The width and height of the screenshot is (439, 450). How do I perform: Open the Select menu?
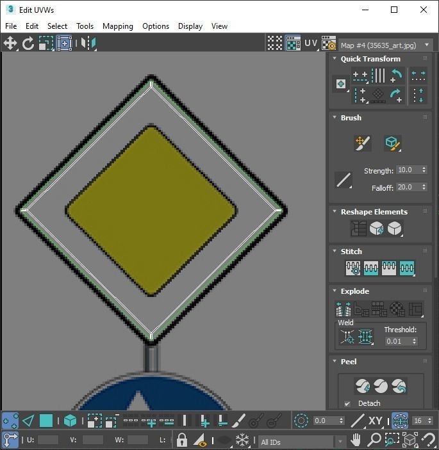pyautogui.click(x=57, y=26)
